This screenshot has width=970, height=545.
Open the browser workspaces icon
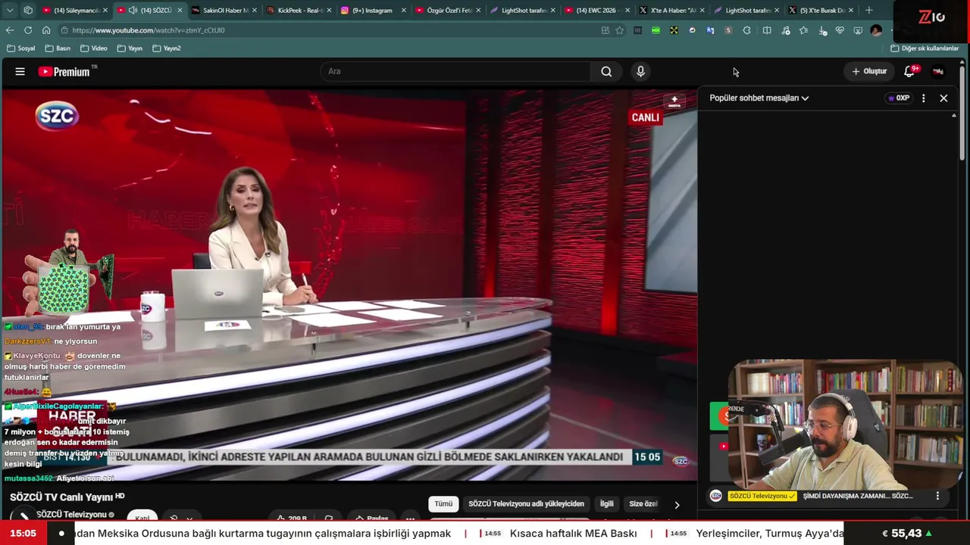tap(28, 11)
